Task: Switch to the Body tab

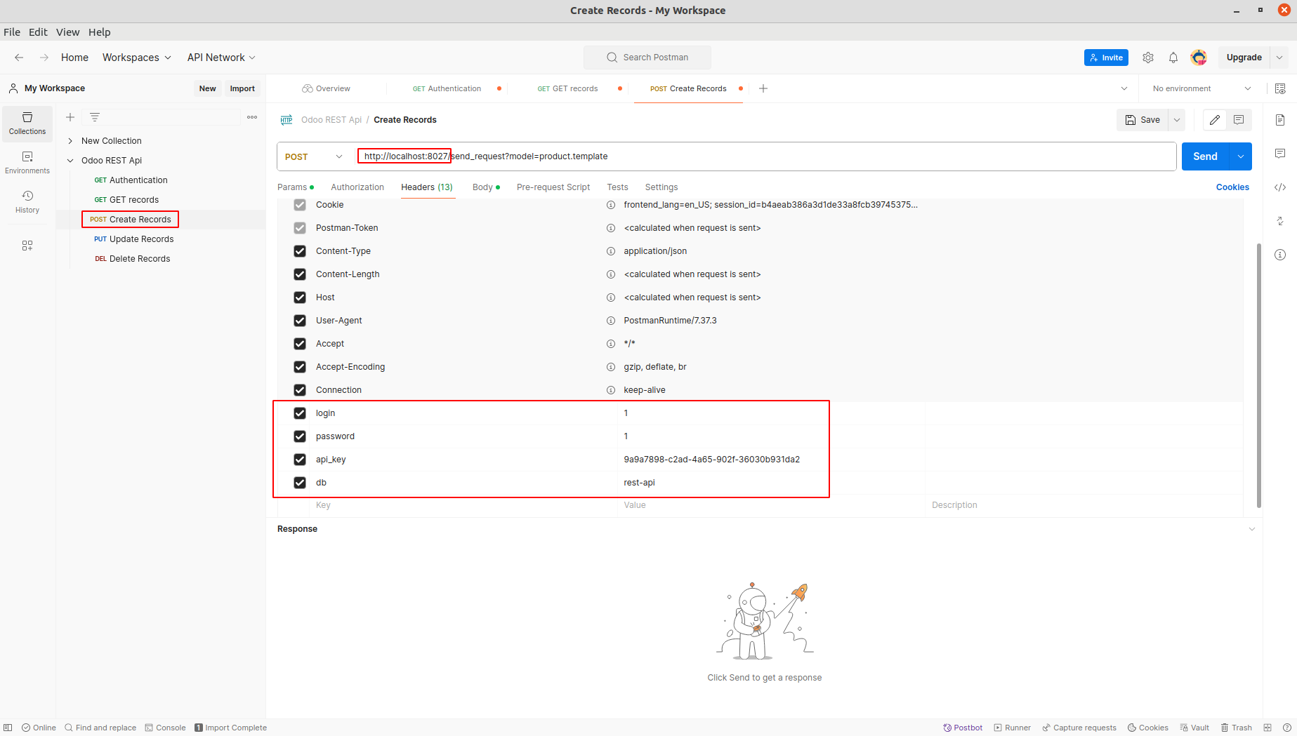Action: pyautogui.click(x=486, y=187)
